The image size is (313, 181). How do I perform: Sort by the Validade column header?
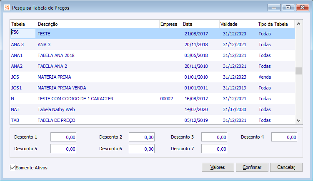tap(238, 24)
